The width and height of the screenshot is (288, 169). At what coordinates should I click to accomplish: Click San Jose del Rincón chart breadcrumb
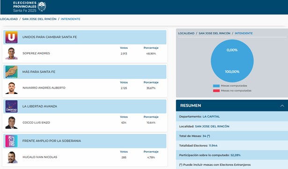pos(214,33)
